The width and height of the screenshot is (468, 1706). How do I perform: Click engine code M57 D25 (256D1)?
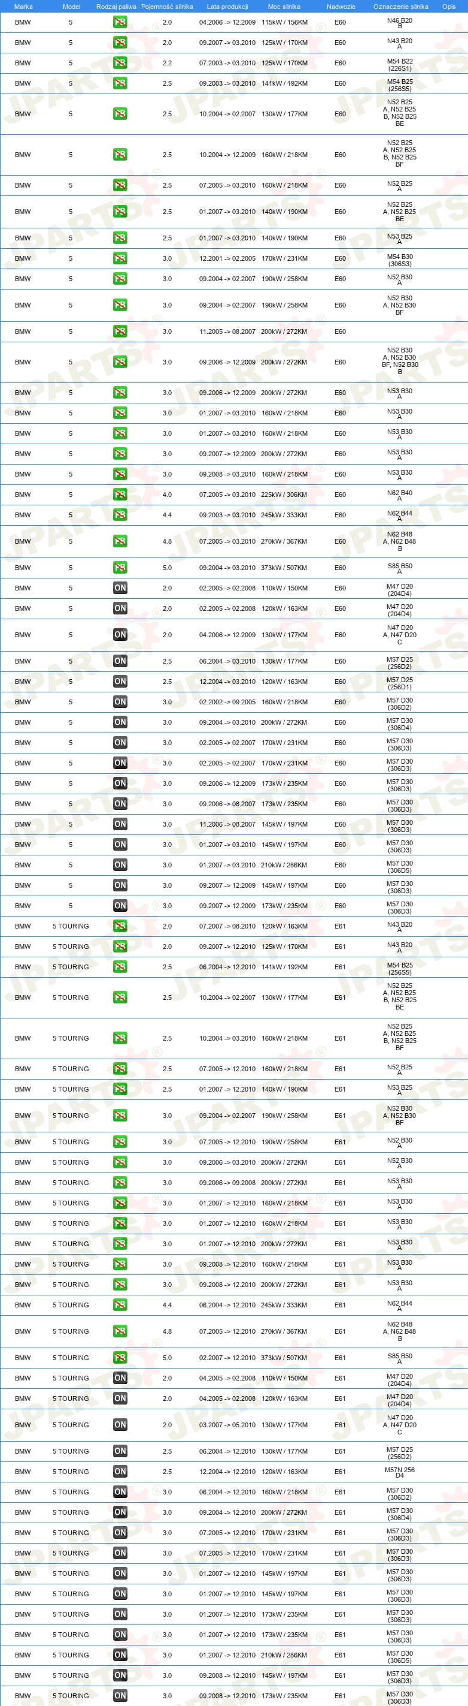(x=400, y=683)
